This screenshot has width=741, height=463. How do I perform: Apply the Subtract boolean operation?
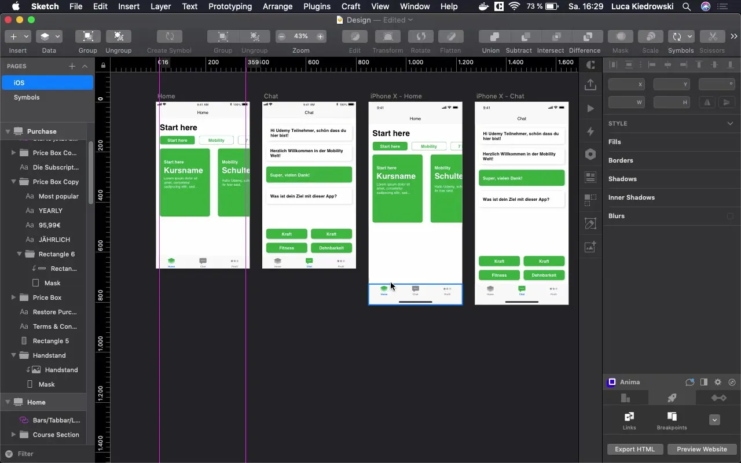point(526,36)
